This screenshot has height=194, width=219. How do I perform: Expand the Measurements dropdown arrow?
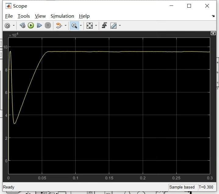click(x=120, y=26)
